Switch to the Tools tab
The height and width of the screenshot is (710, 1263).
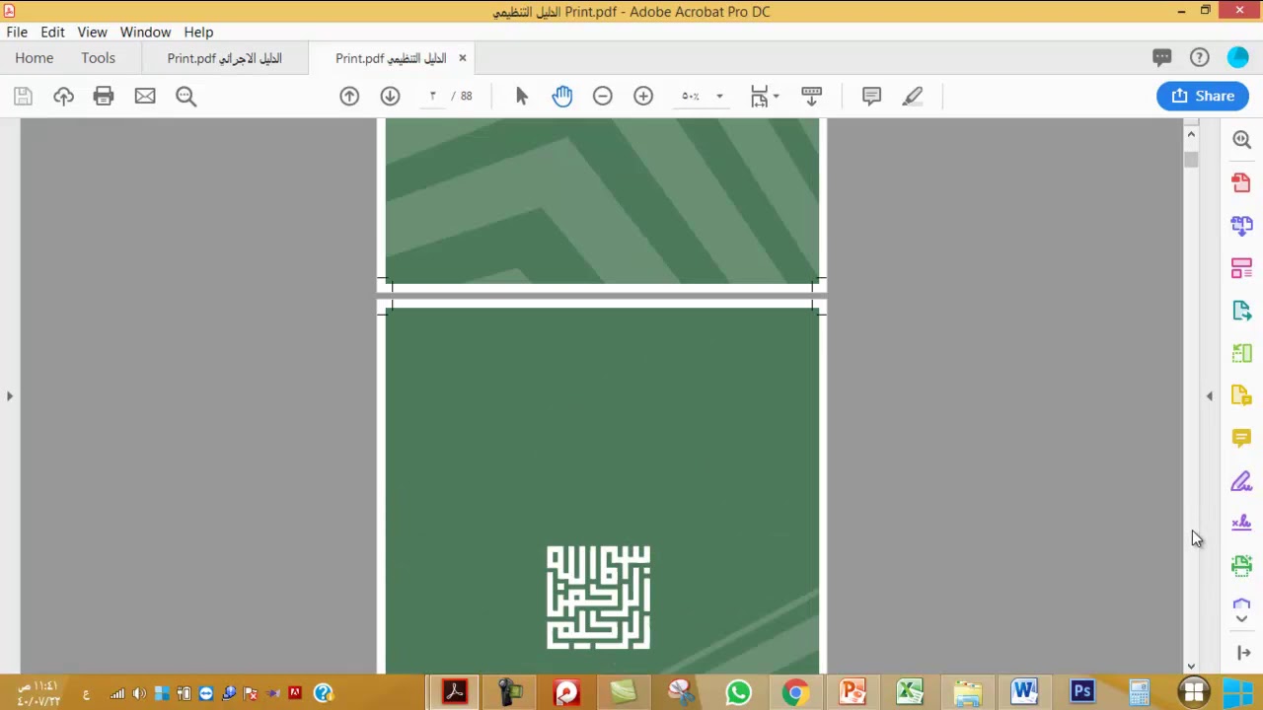click(x=99, y=58)
